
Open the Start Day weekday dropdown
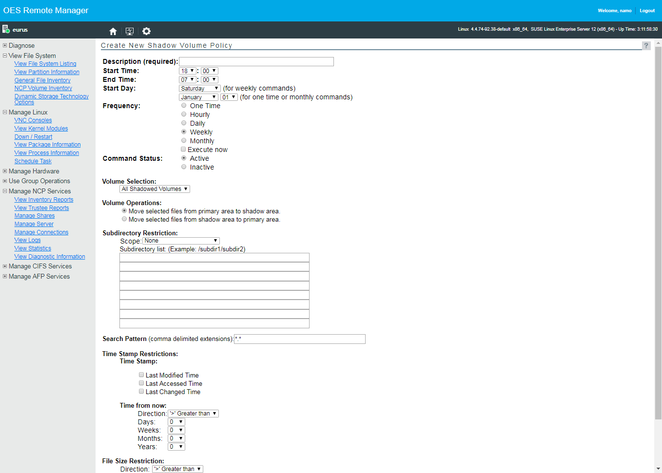click(x=199, y=88)
